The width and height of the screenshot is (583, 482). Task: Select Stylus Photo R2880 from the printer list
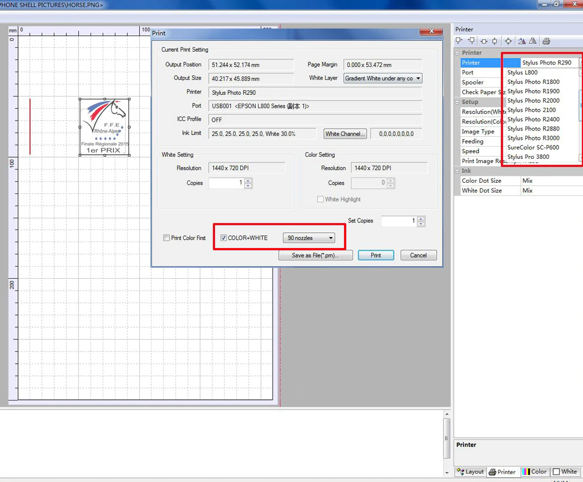(533, 129)
